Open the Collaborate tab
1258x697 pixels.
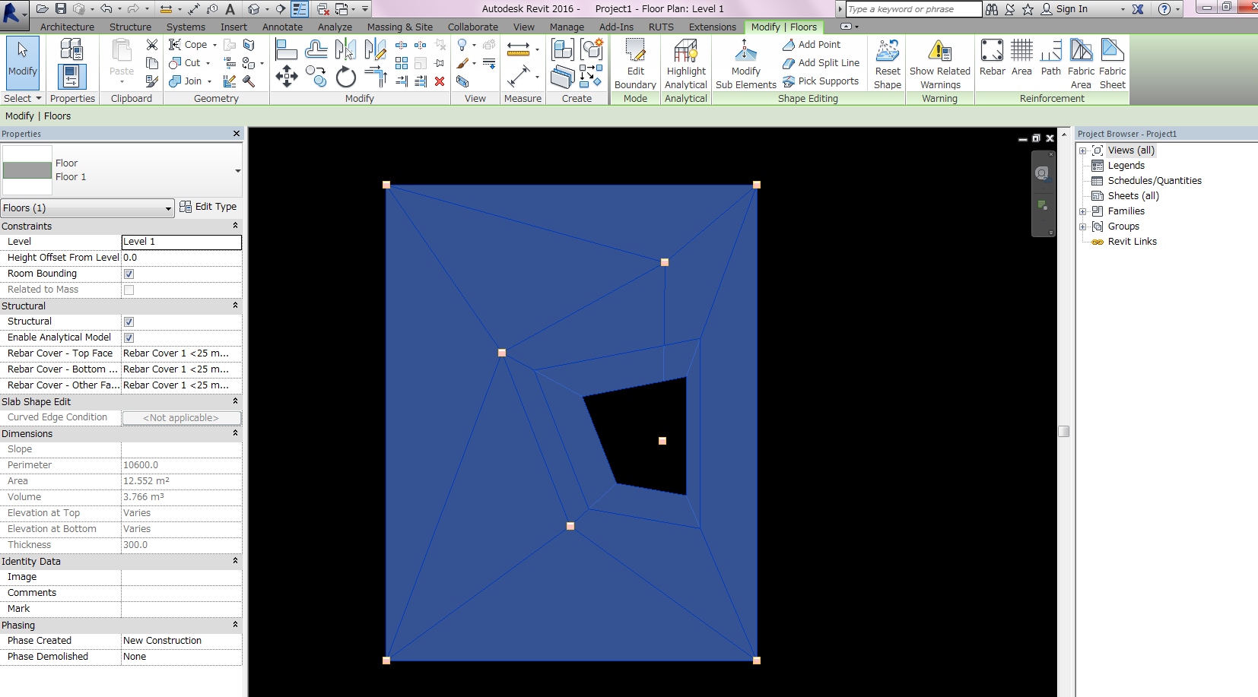472,27
